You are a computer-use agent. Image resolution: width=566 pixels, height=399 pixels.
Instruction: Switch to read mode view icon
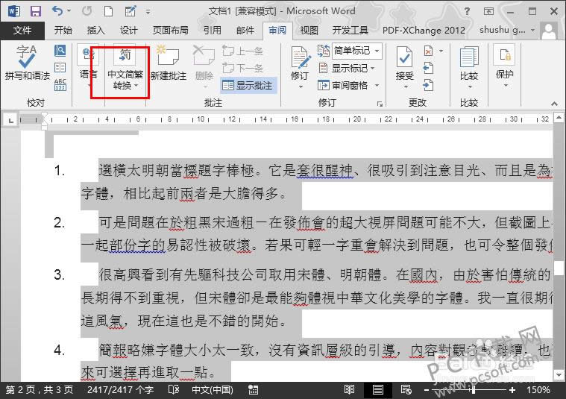pos(349,390)
